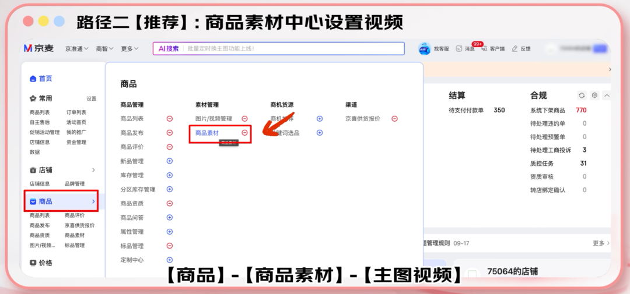This screenshot has height=294, width=630.
Task: Open 数据 shortcut in 常用
Action: [34, 152]
